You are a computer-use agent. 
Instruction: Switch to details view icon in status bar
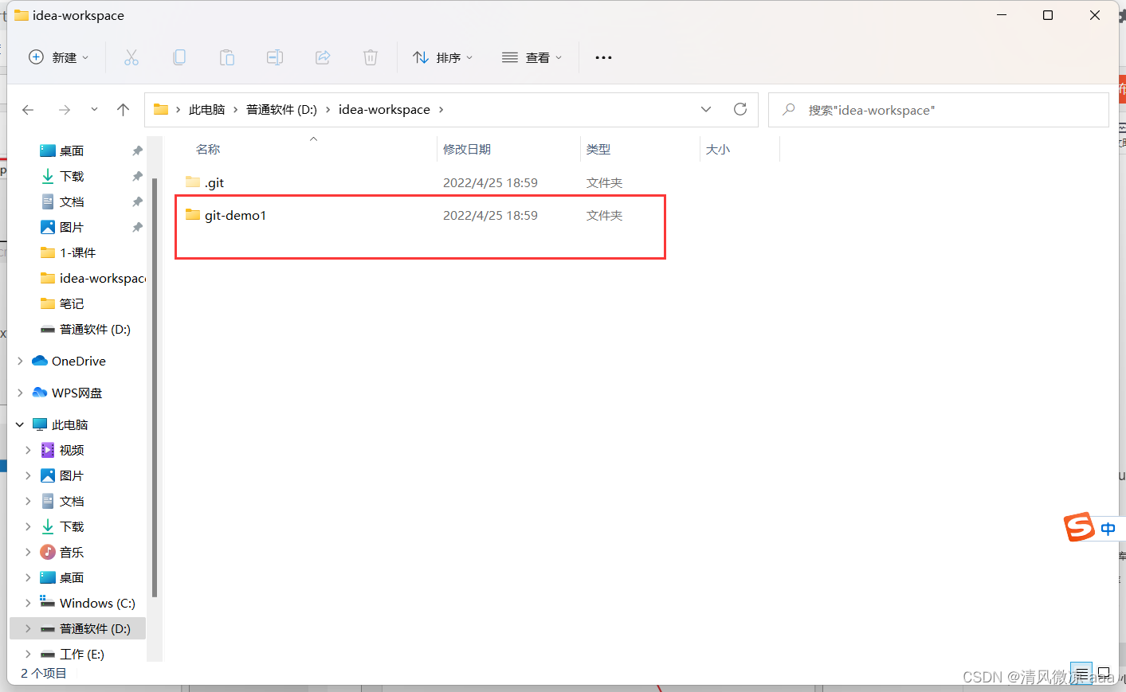(x=1081, y=673)
